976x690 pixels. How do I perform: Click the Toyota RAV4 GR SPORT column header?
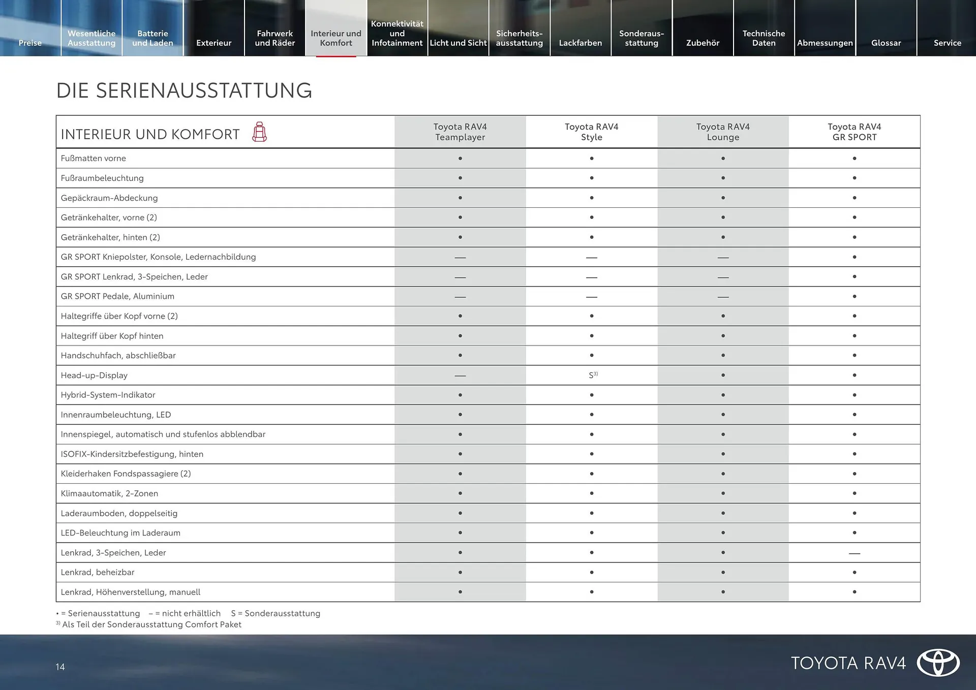point(854,132)
